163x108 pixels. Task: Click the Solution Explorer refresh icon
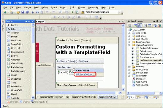(135, 26)
